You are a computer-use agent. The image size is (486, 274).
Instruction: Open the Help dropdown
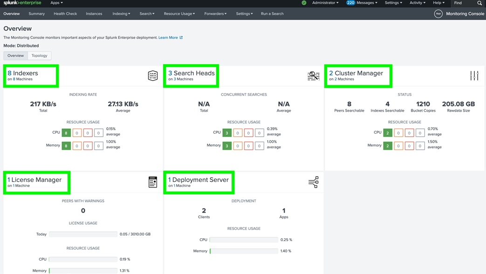click(x=438, y=3)
